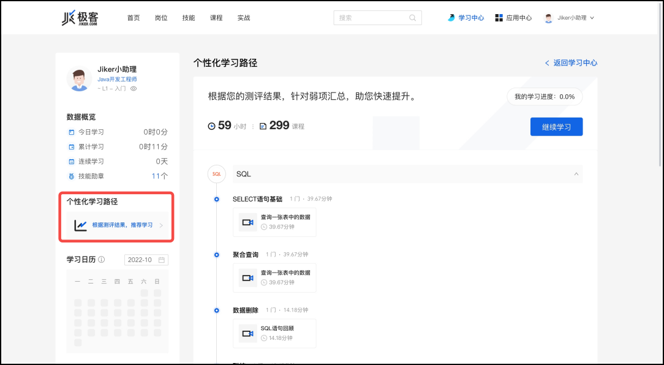664x365 pixels.
Task: Click the 我的学习进度: 0.0% pill
Action: tap(545, 97)
